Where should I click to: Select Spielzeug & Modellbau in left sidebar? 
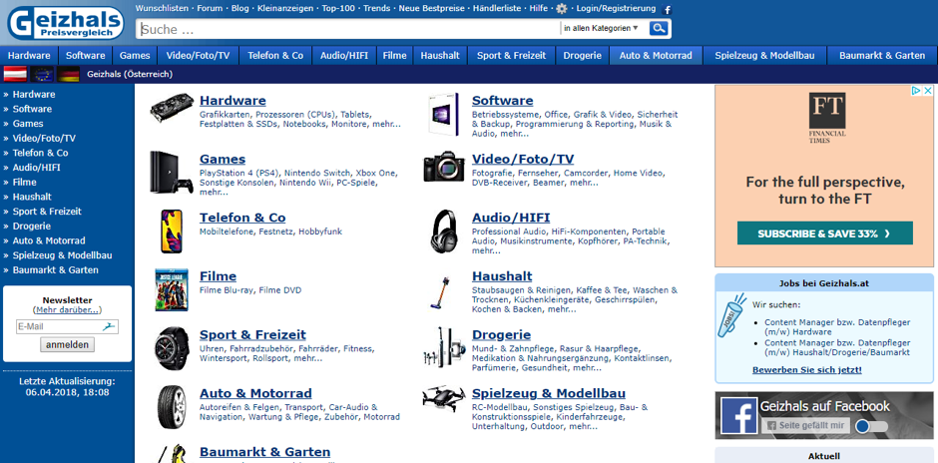[62, 255]
